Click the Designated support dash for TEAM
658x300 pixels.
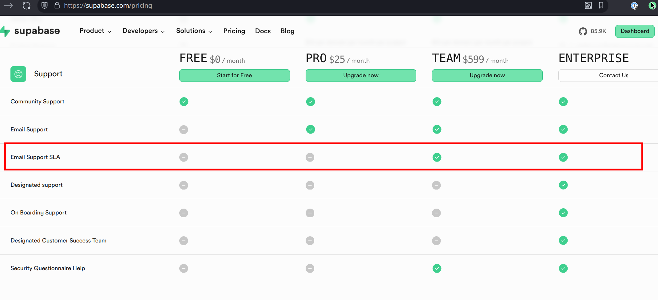436,185
